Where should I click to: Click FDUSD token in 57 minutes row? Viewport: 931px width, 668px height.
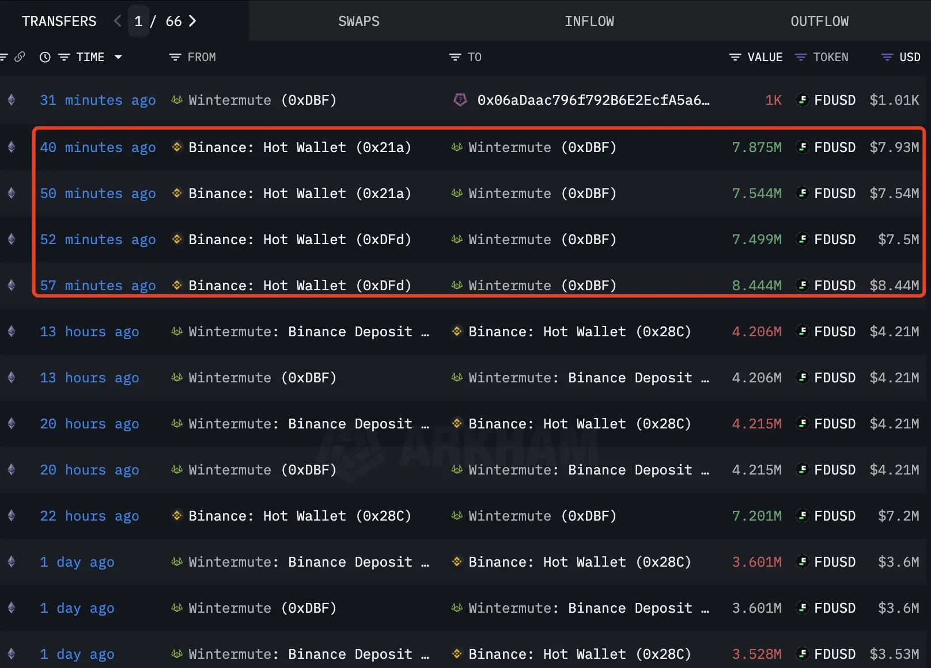(x=834, y=286)
